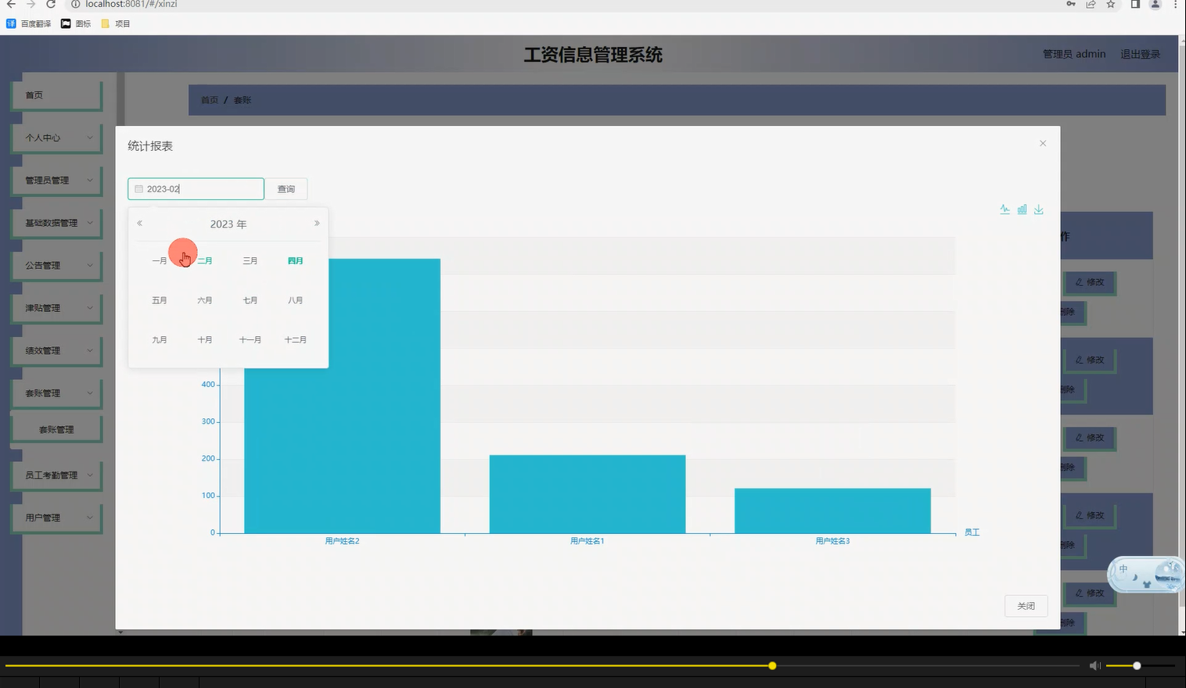Click the 查询 query button
This screenshot has width=1186, height=688.
[x=286, y=188]
